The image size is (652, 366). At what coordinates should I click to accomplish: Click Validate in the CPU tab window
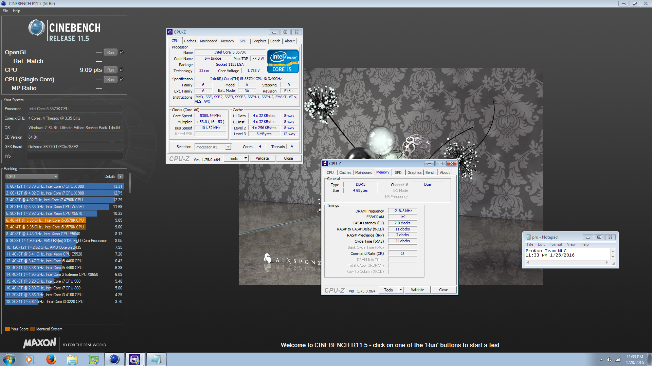pos(262,158)
